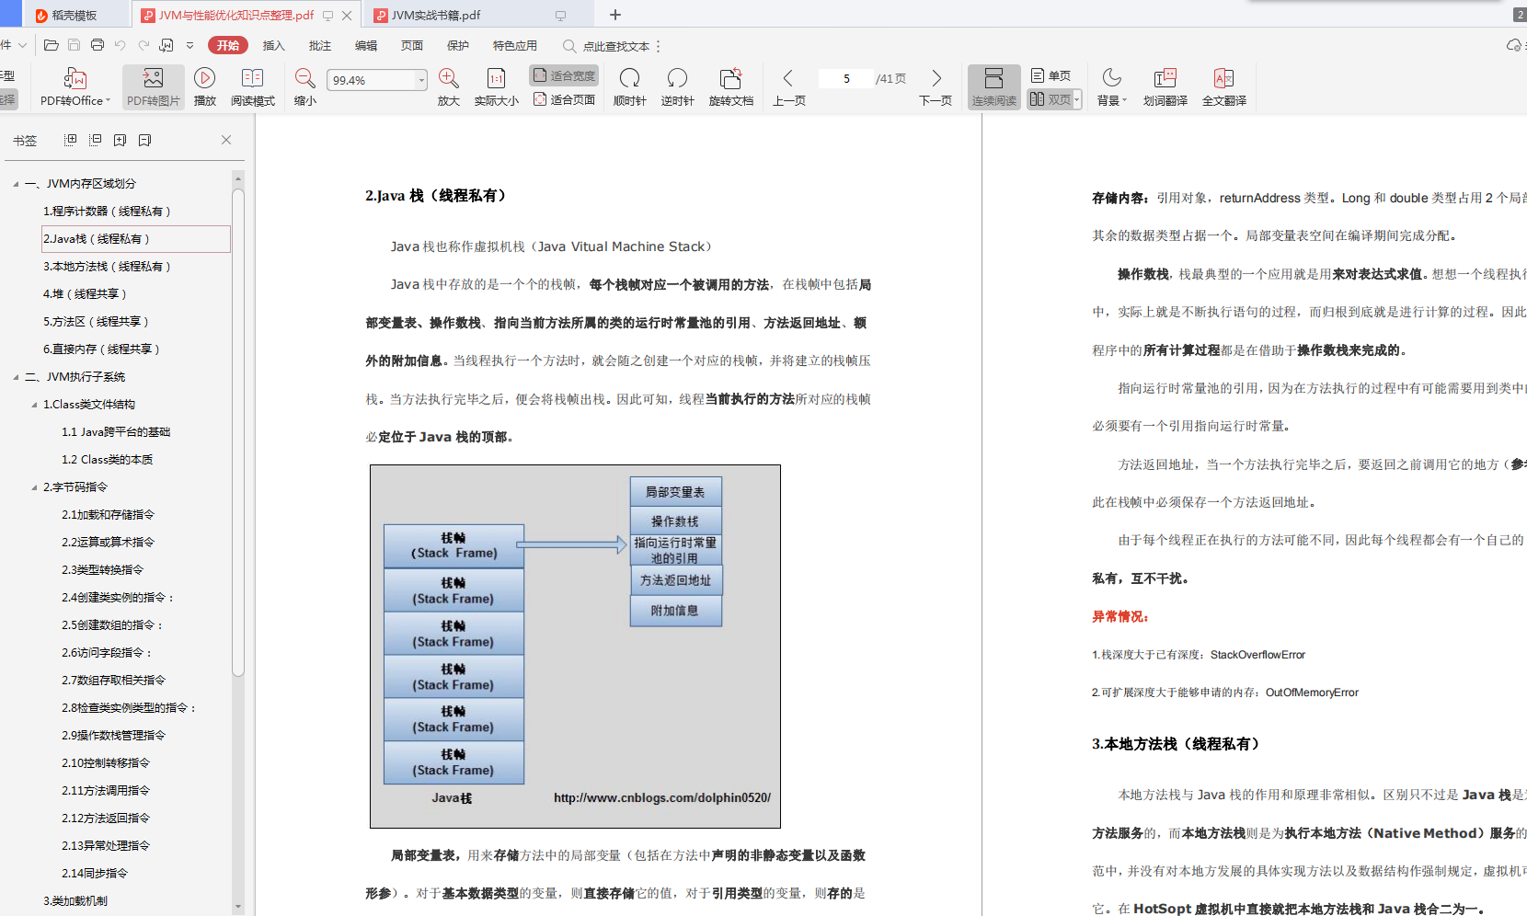This screenshot has height=916, width=1527.
Task: Open the 双页 dropdown arrow
Action: click(1077, 99)
